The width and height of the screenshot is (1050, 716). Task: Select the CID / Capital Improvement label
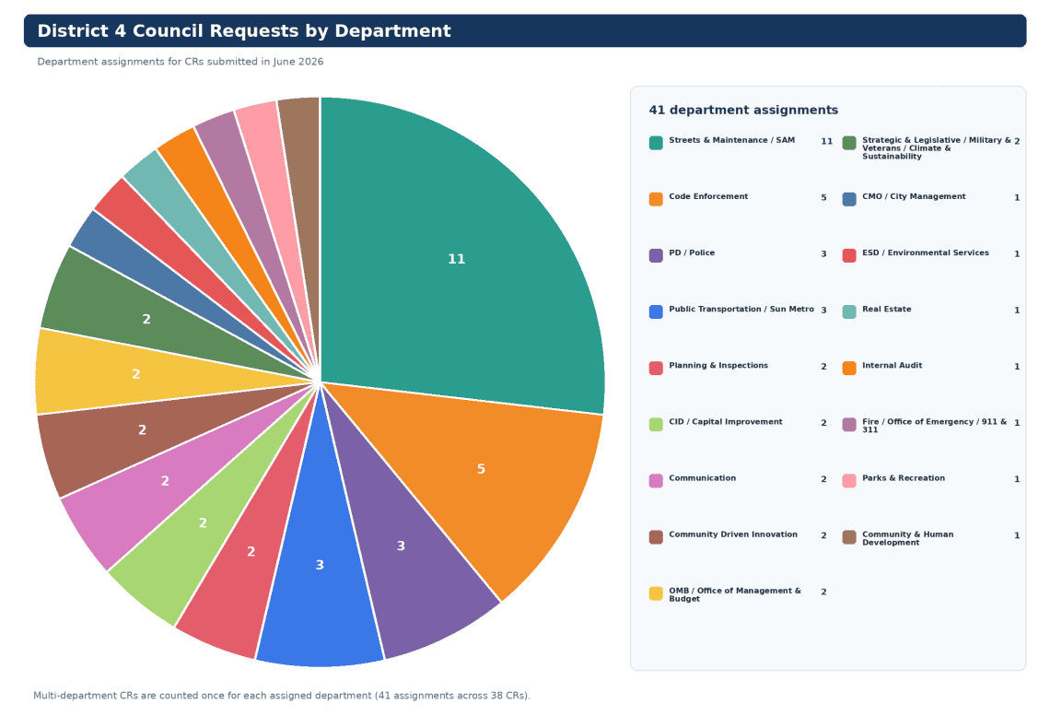[725, 421]
